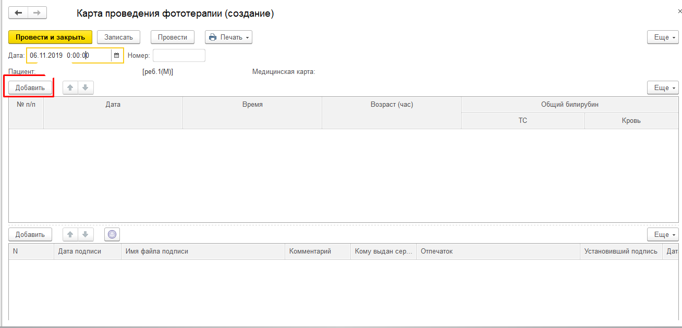Move row down in signatures table
This screenshot has width=682, height=328.
pos(86,235)
